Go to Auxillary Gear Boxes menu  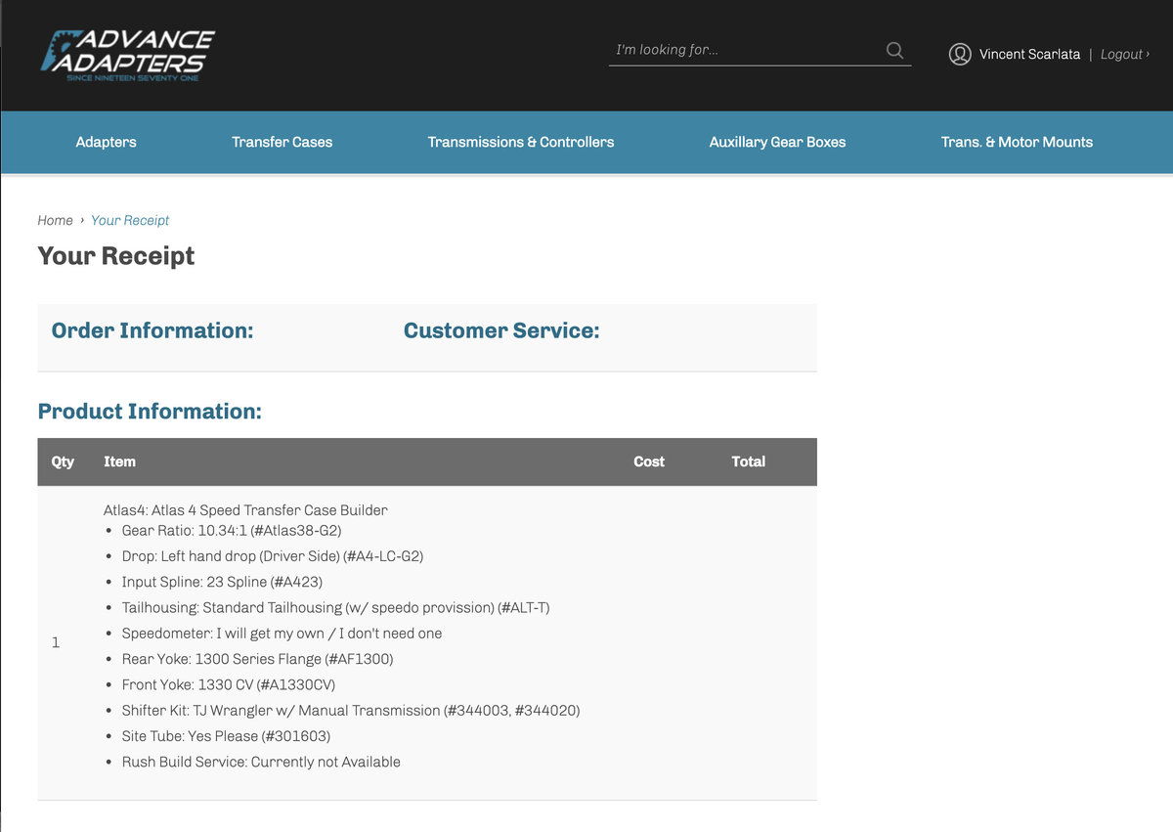click(x=777, y=142)
